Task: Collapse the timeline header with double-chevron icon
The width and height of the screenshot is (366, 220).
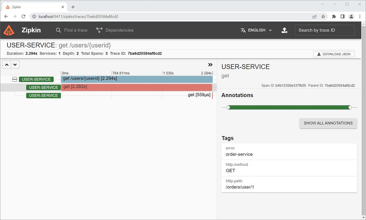Action: coord(210,65)
